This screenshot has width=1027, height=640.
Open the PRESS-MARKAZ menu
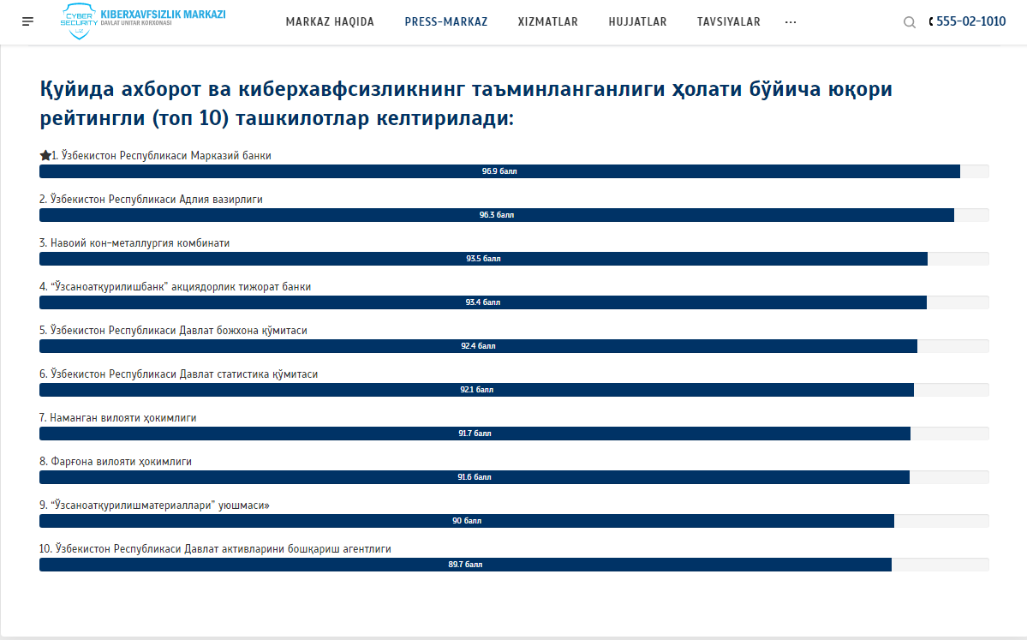coord(446,22)
